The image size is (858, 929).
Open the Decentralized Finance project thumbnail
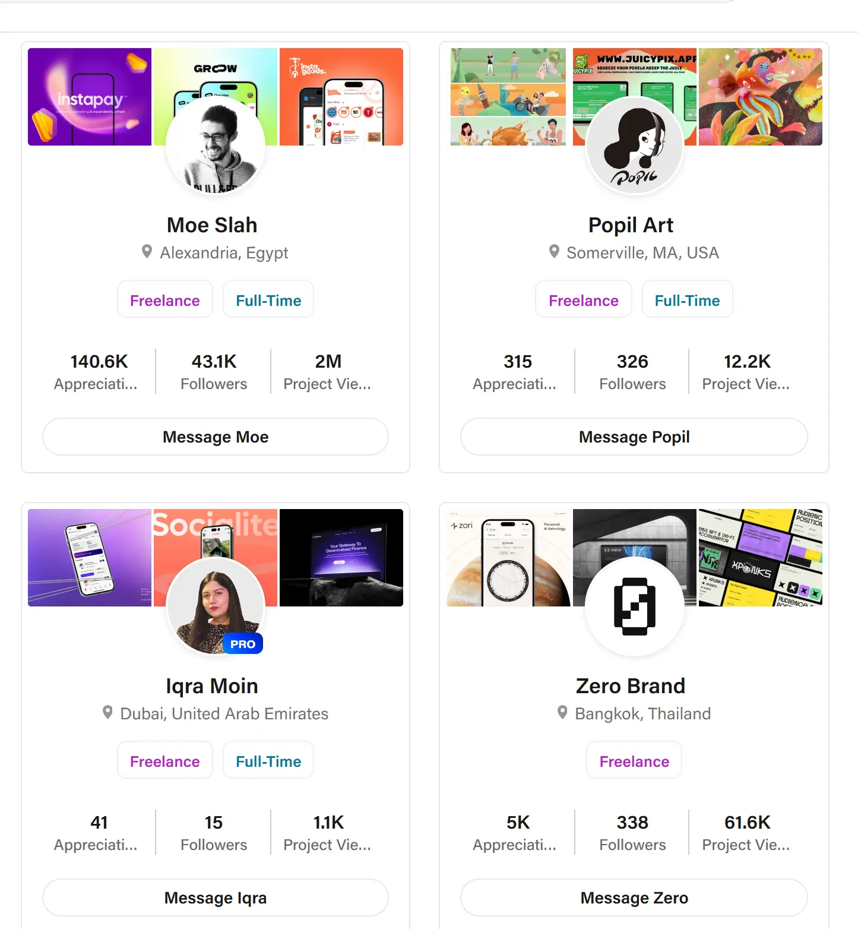(341, 557)
